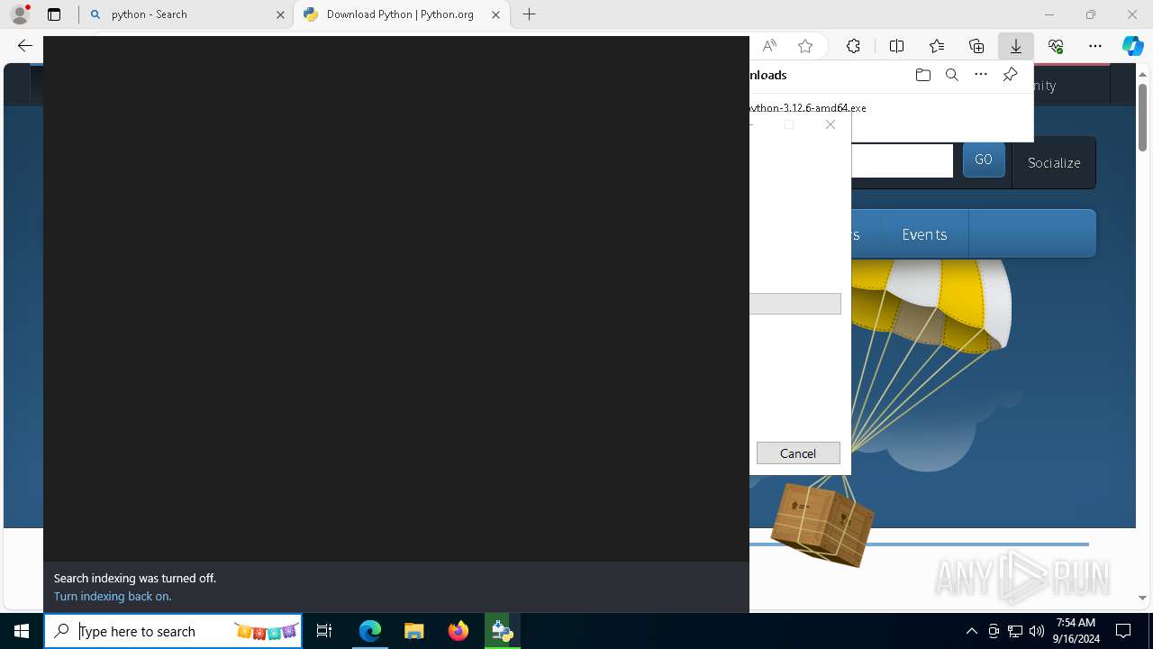This screenshot has height=649, width=1153.
Task: Open the Windows Start menu
Action: click(22, 631)
